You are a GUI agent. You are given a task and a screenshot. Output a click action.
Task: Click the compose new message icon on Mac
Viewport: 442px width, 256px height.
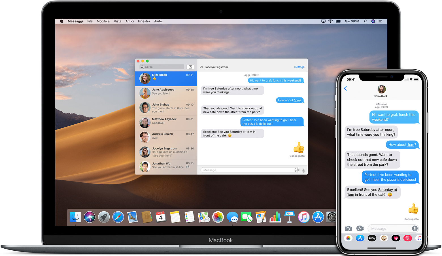[x=190, y=67]
